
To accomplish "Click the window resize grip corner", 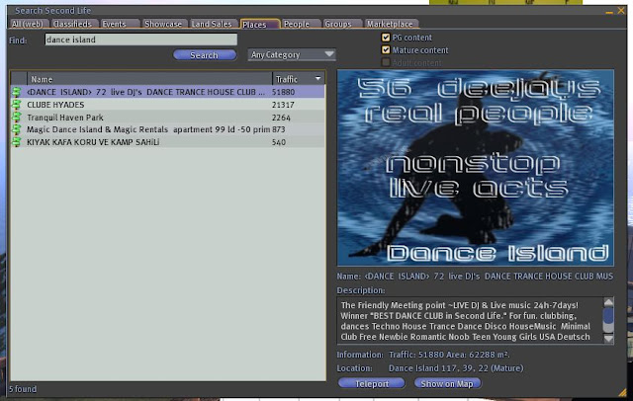I will [622, 392].
